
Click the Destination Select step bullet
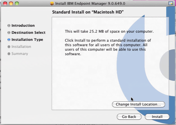click(x=9, y=33)
